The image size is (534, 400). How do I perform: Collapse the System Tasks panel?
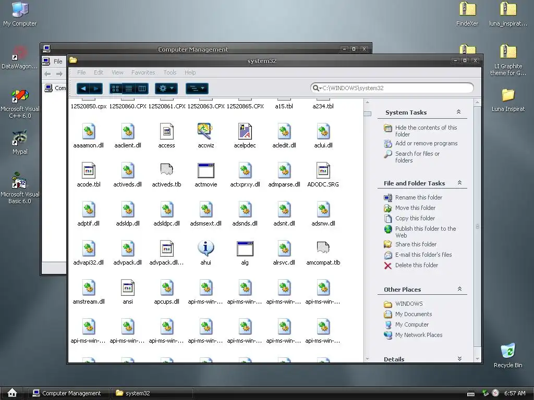point(458,112)
